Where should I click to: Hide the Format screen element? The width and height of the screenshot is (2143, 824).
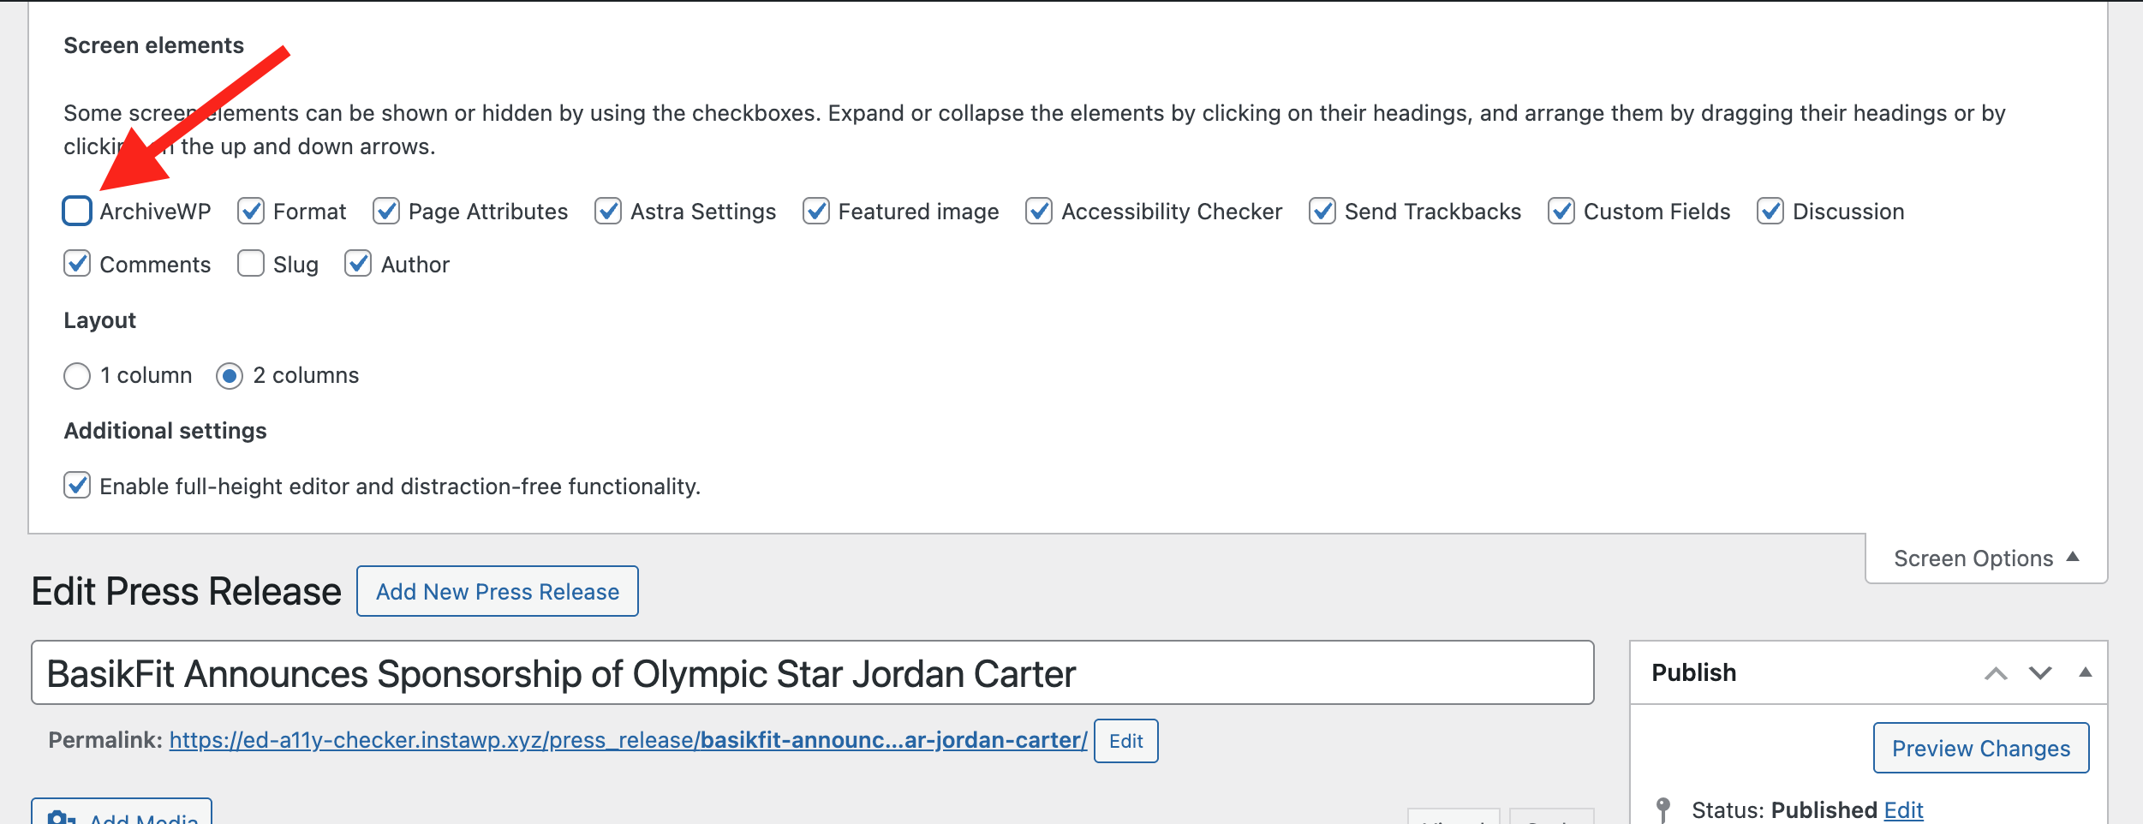251,211
